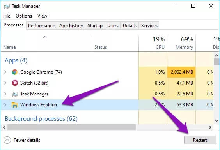220x150 pixels.
Task: Minimize the Task Manager window
Action: coord(176,6)
